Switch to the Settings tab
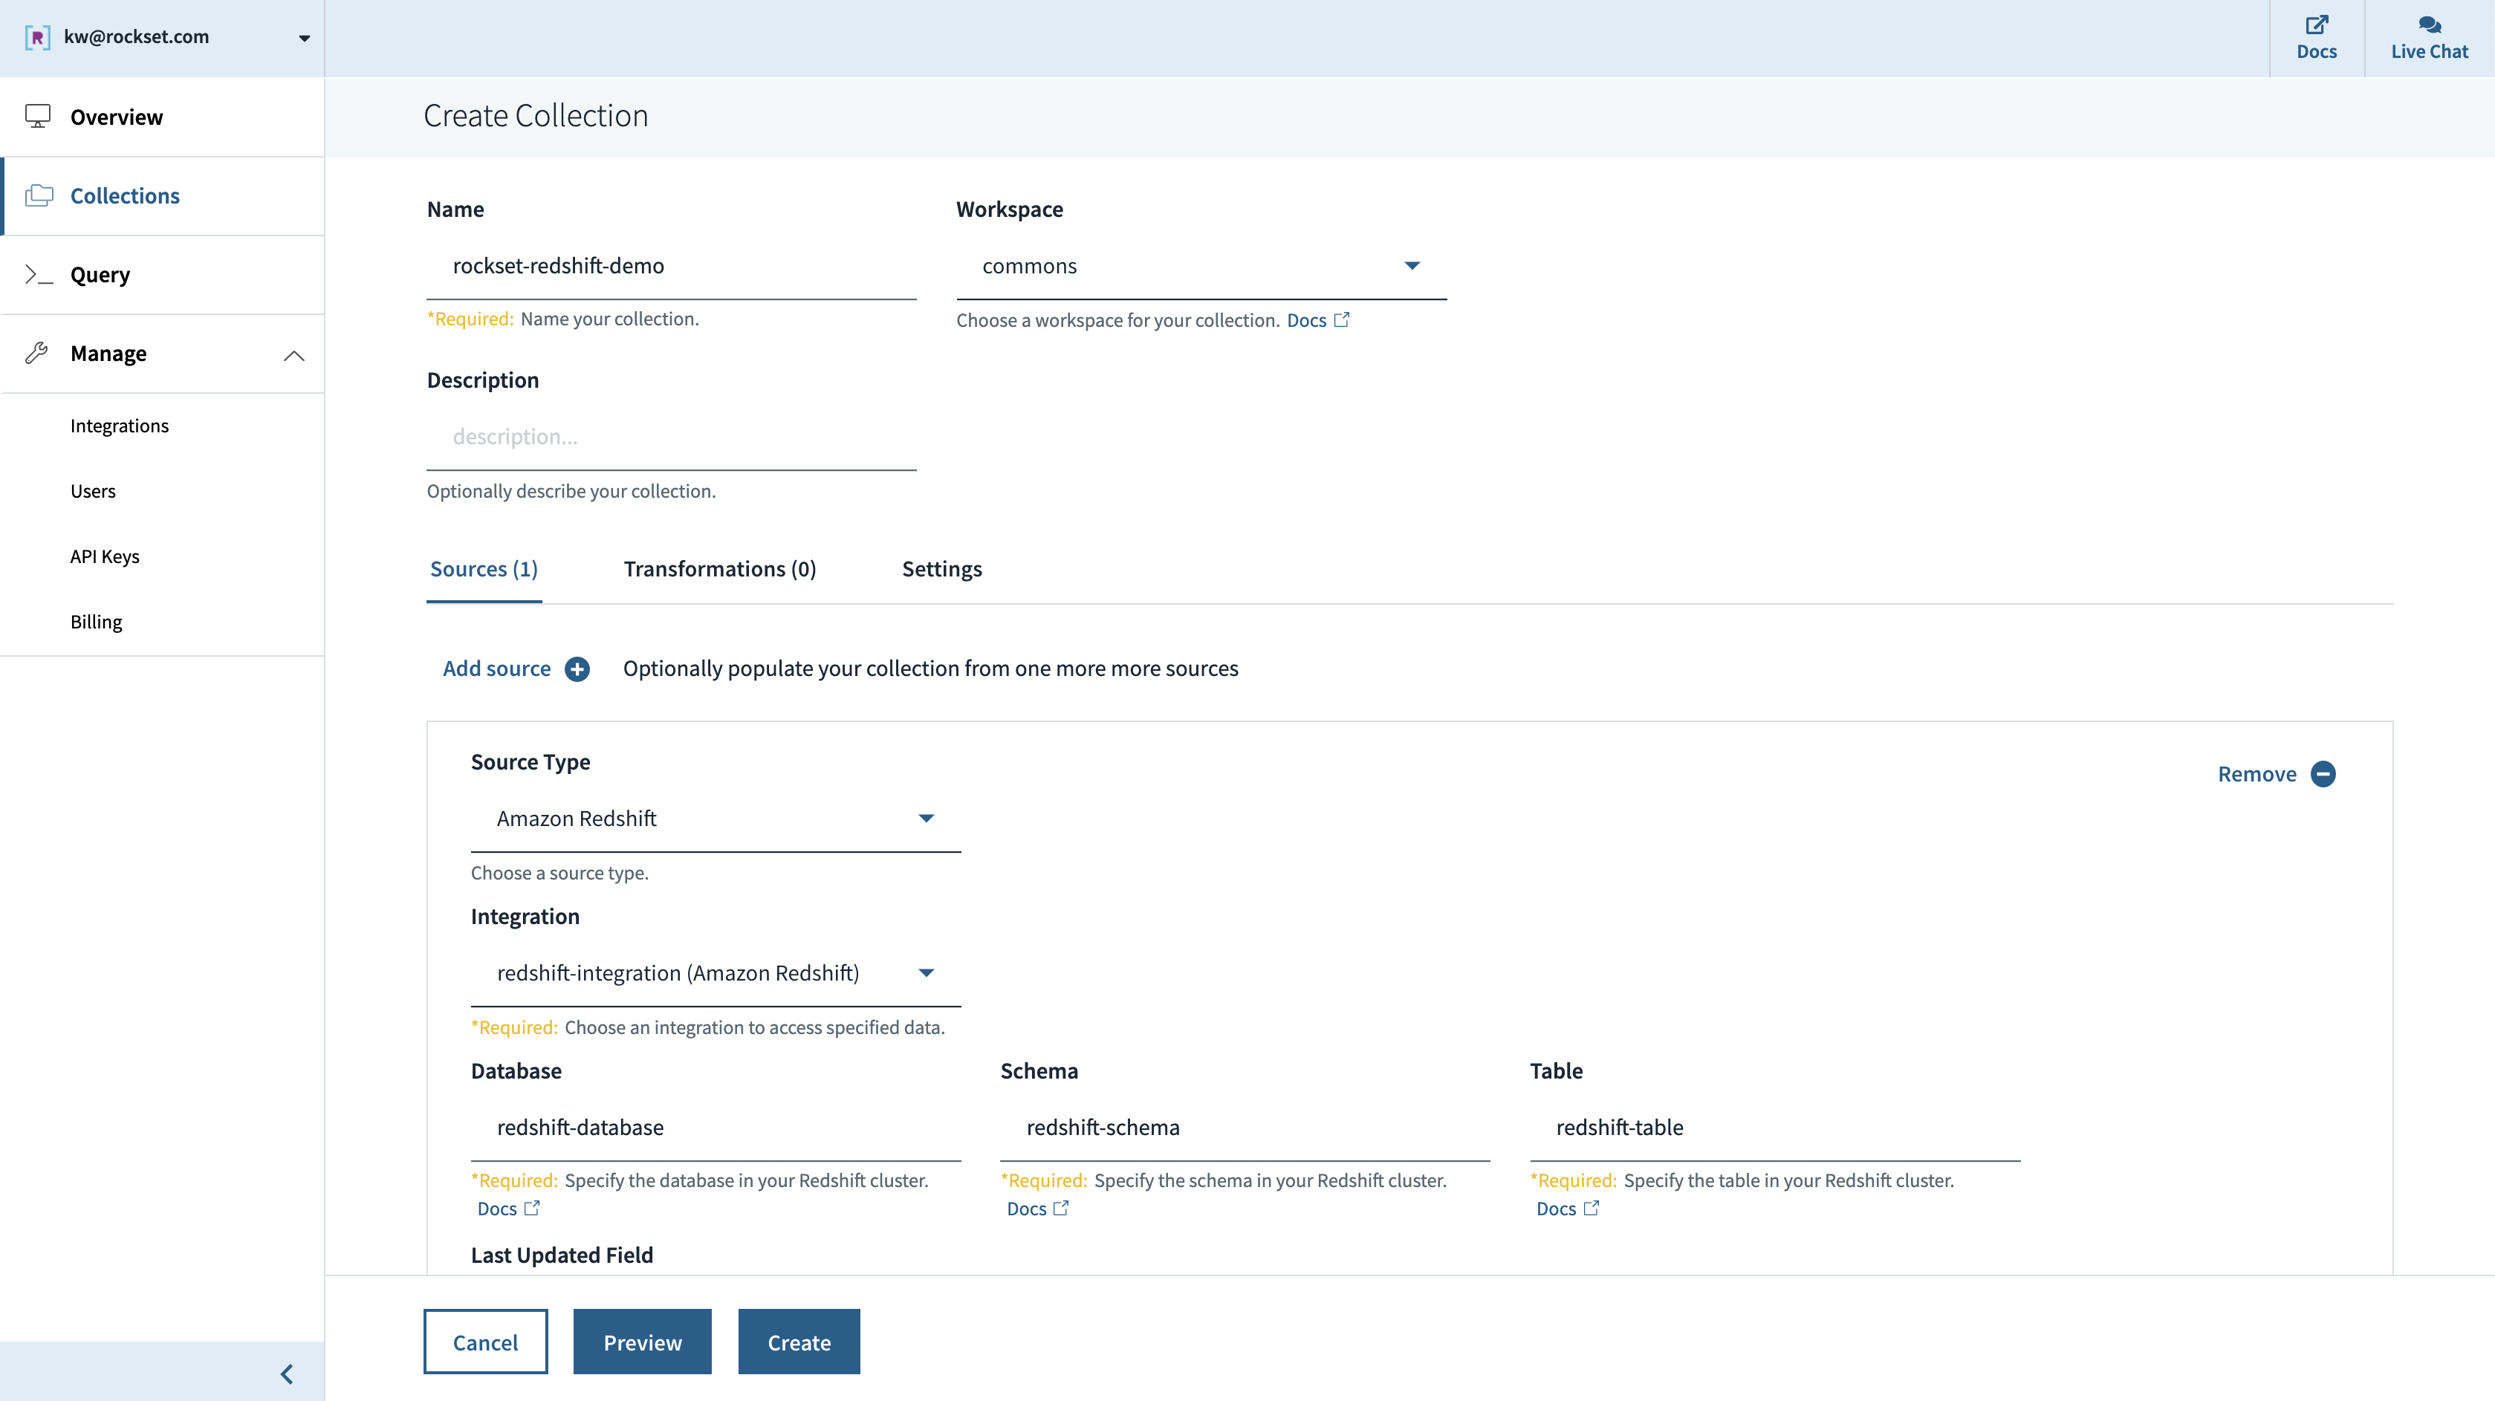The height and width of the screenshot is (1401, 2495). pyautogui.click(x=942, y=567)
